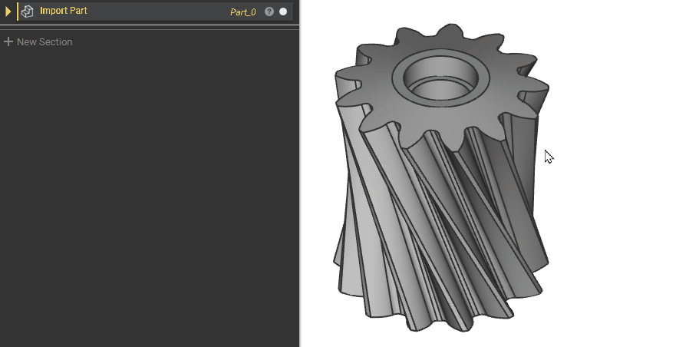The width and height of the screenshot is (689, 347).
Task: Click the plus icon to add a section
Action: click(8, 41)
